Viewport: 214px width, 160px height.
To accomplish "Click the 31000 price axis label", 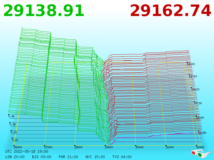I will (x=170, y=147).
